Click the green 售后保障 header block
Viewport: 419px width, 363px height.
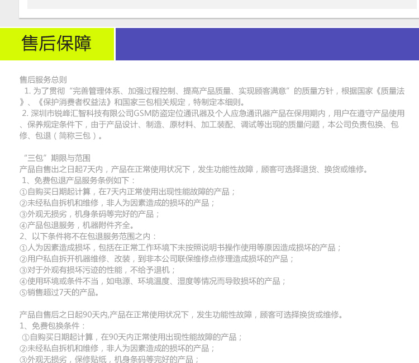(57, 44)
